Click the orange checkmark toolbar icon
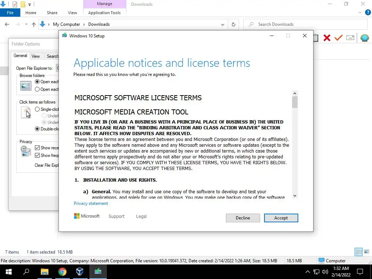This screenshot has width=372, height=279. pos(339,37)
